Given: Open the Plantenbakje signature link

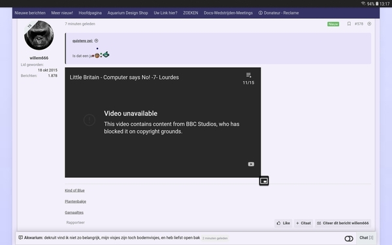Looking at the screenshot, I should coord(75,201).
